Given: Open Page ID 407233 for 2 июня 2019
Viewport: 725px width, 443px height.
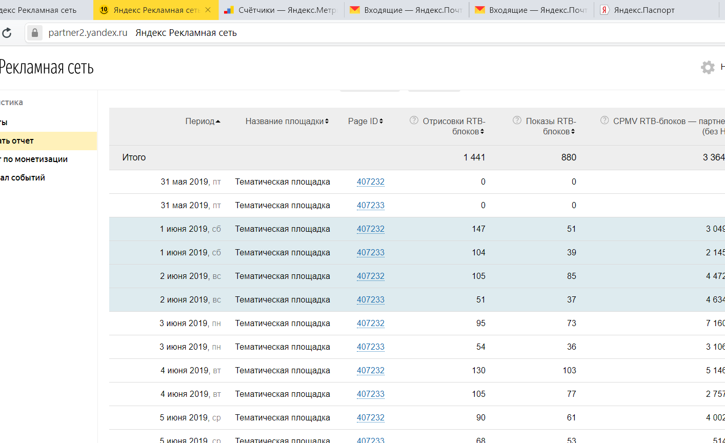Looking at the screenshot, I should pyautogui.click(x=371, y=300).
